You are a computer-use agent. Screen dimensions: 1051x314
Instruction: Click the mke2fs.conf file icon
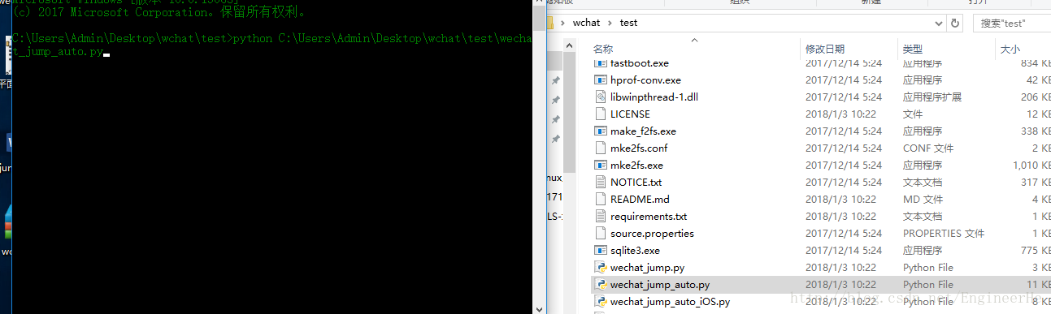[601, 148]
